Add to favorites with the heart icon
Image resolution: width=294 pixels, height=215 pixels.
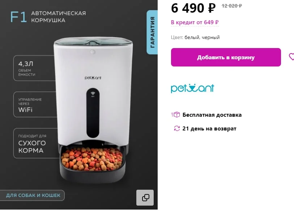pyautogui.click(x=291, y=57)
